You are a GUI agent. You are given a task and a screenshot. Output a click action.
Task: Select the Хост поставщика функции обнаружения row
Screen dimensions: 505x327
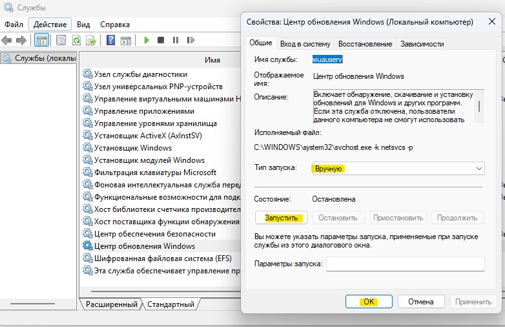point(161,221)
